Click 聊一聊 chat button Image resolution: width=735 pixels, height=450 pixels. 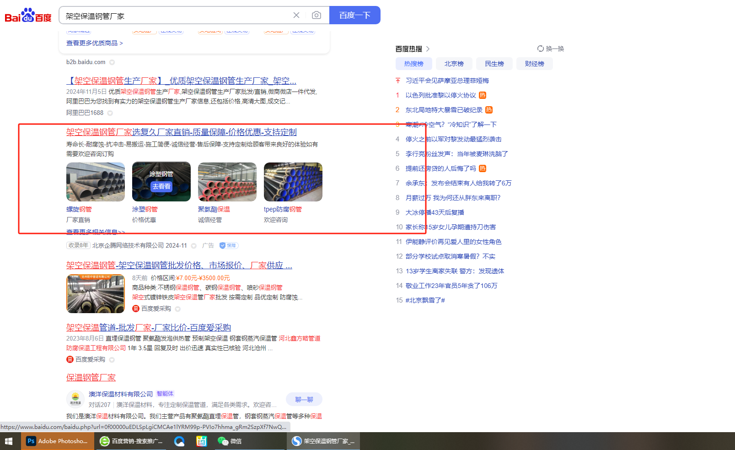click(304, 400)
